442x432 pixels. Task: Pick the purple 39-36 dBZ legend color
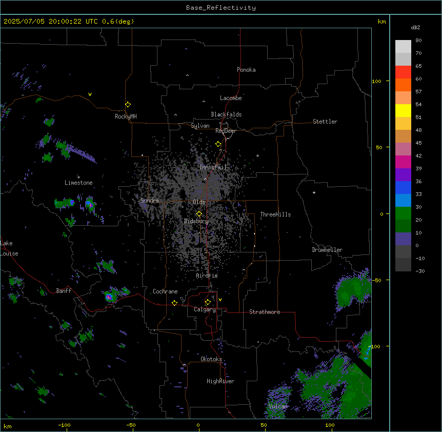click(x=403, y=174)
